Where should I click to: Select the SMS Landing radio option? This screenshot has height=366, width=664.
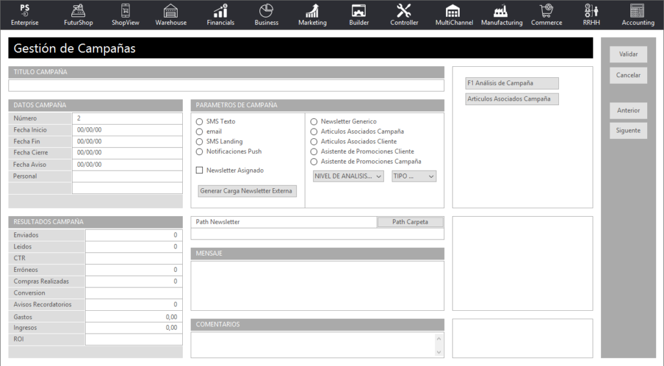(200, 141)
